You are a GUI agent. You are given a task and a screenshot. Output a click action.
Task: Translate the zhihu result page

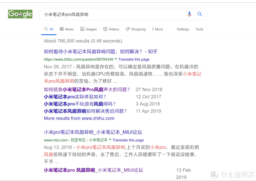(x=134, y=59)
